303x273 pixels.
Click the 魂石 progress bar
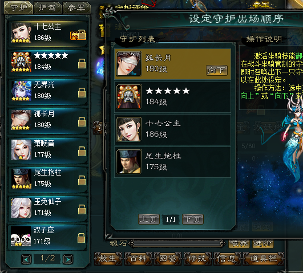177,244
